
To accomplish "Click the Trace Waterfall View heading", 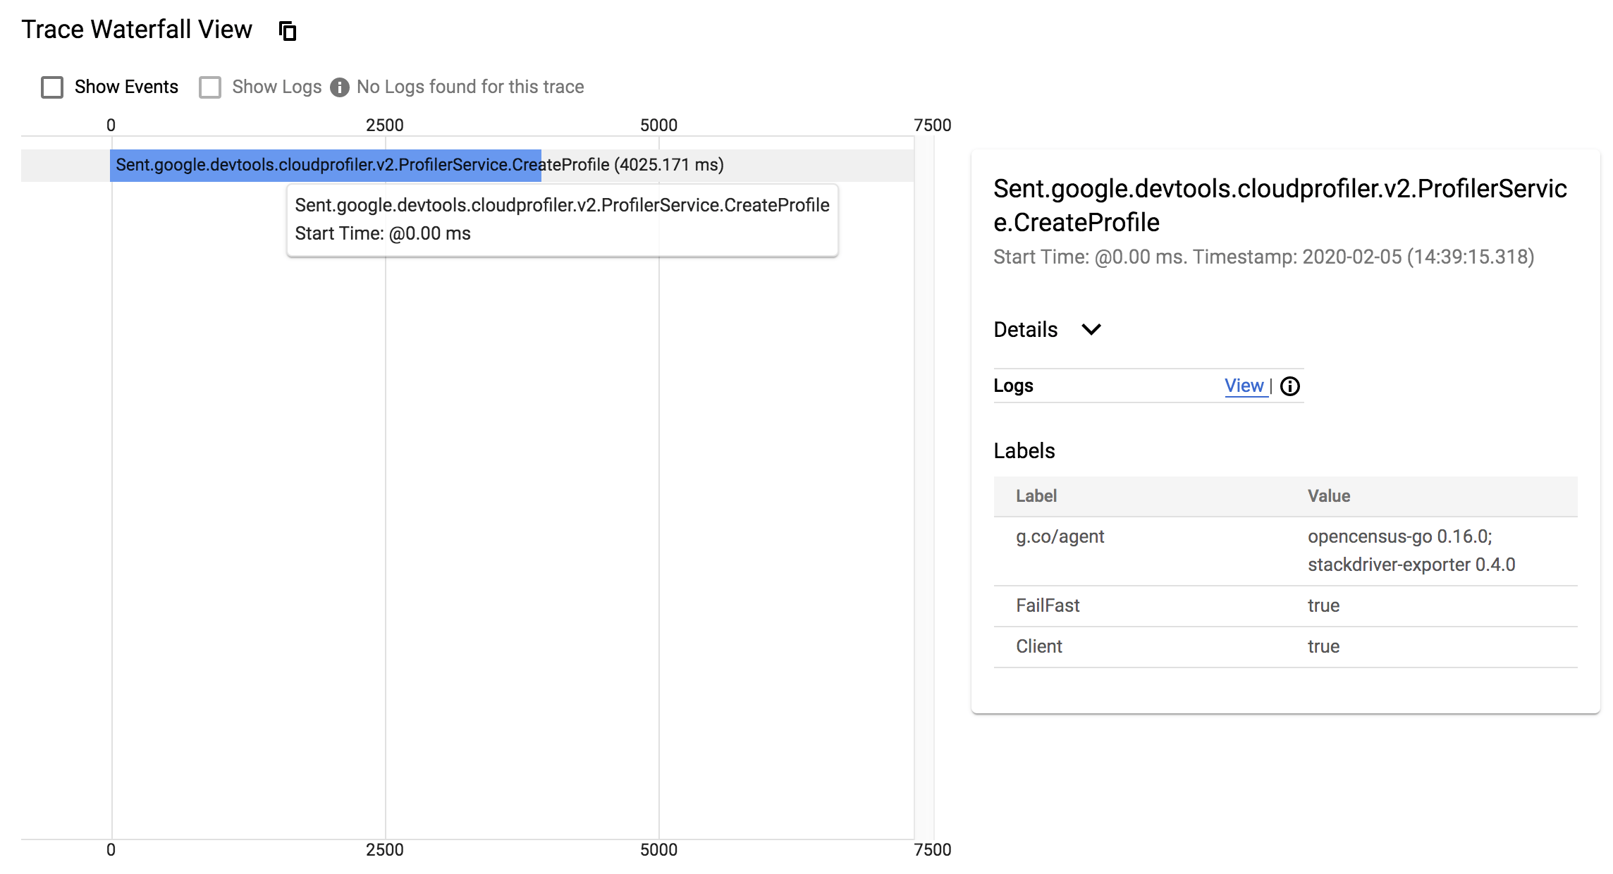I will pyautogui.click(x=137, y=30).
